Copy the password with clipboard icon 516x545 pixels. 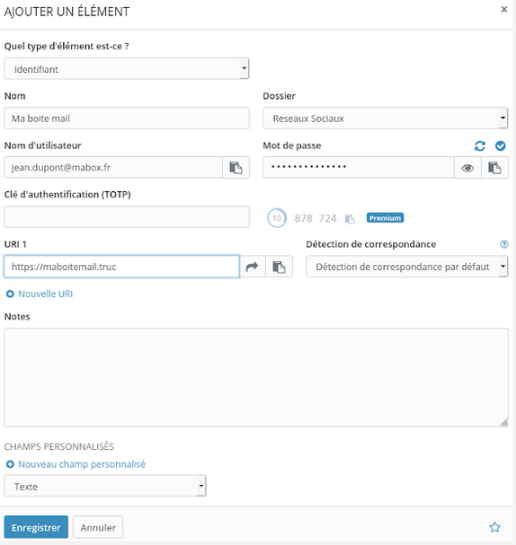494,168
